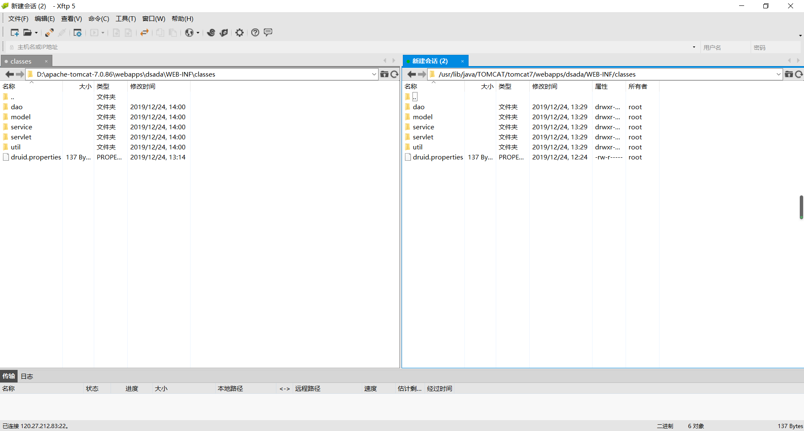Open the 查看(V) menu
The height and width of the screenshot is (431, 804).
coord(72,19)
